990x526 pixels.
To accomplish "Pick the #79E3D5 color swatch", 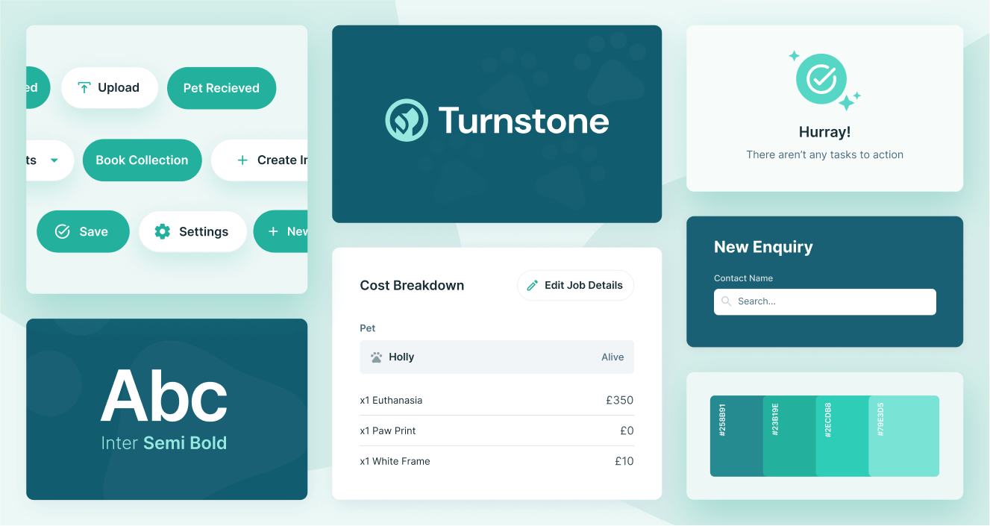I will (x=904, y=436).
